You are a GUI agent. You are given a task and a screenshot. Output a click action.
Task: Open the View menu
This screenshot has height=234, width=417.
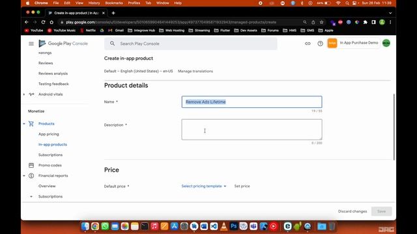pos(79,3)
